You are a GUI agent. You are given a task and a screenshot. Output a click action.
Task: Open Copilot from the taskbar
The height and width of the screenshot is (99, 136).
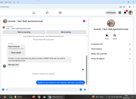pos(5,97)
